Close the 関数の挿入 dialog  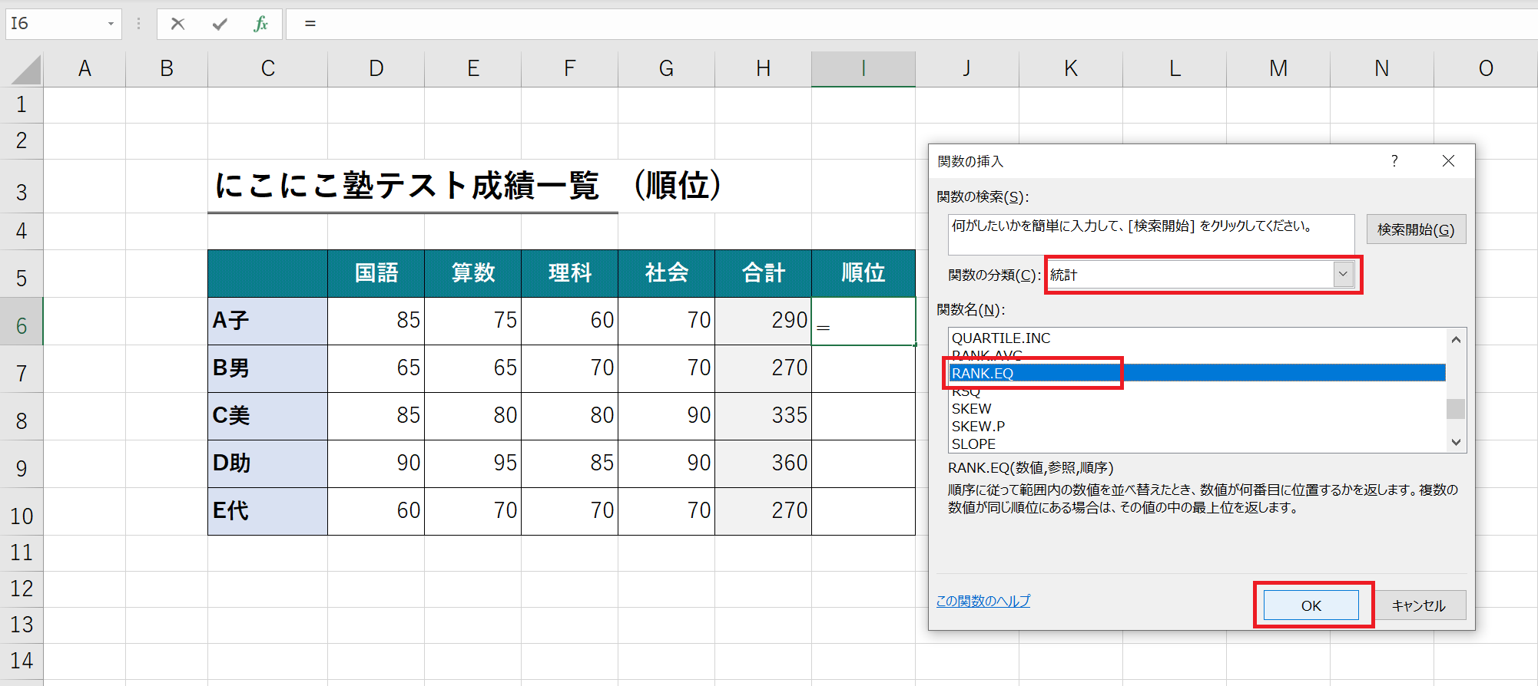(x=1448, y=161)
